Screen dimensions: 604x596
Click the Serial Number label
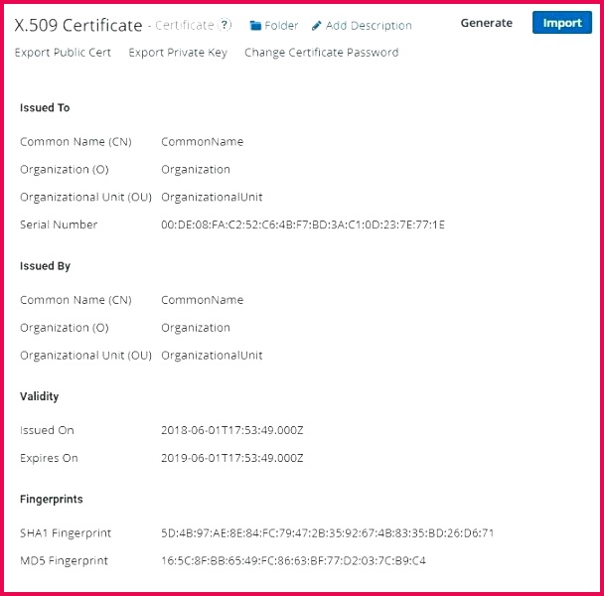pos(59,224)
